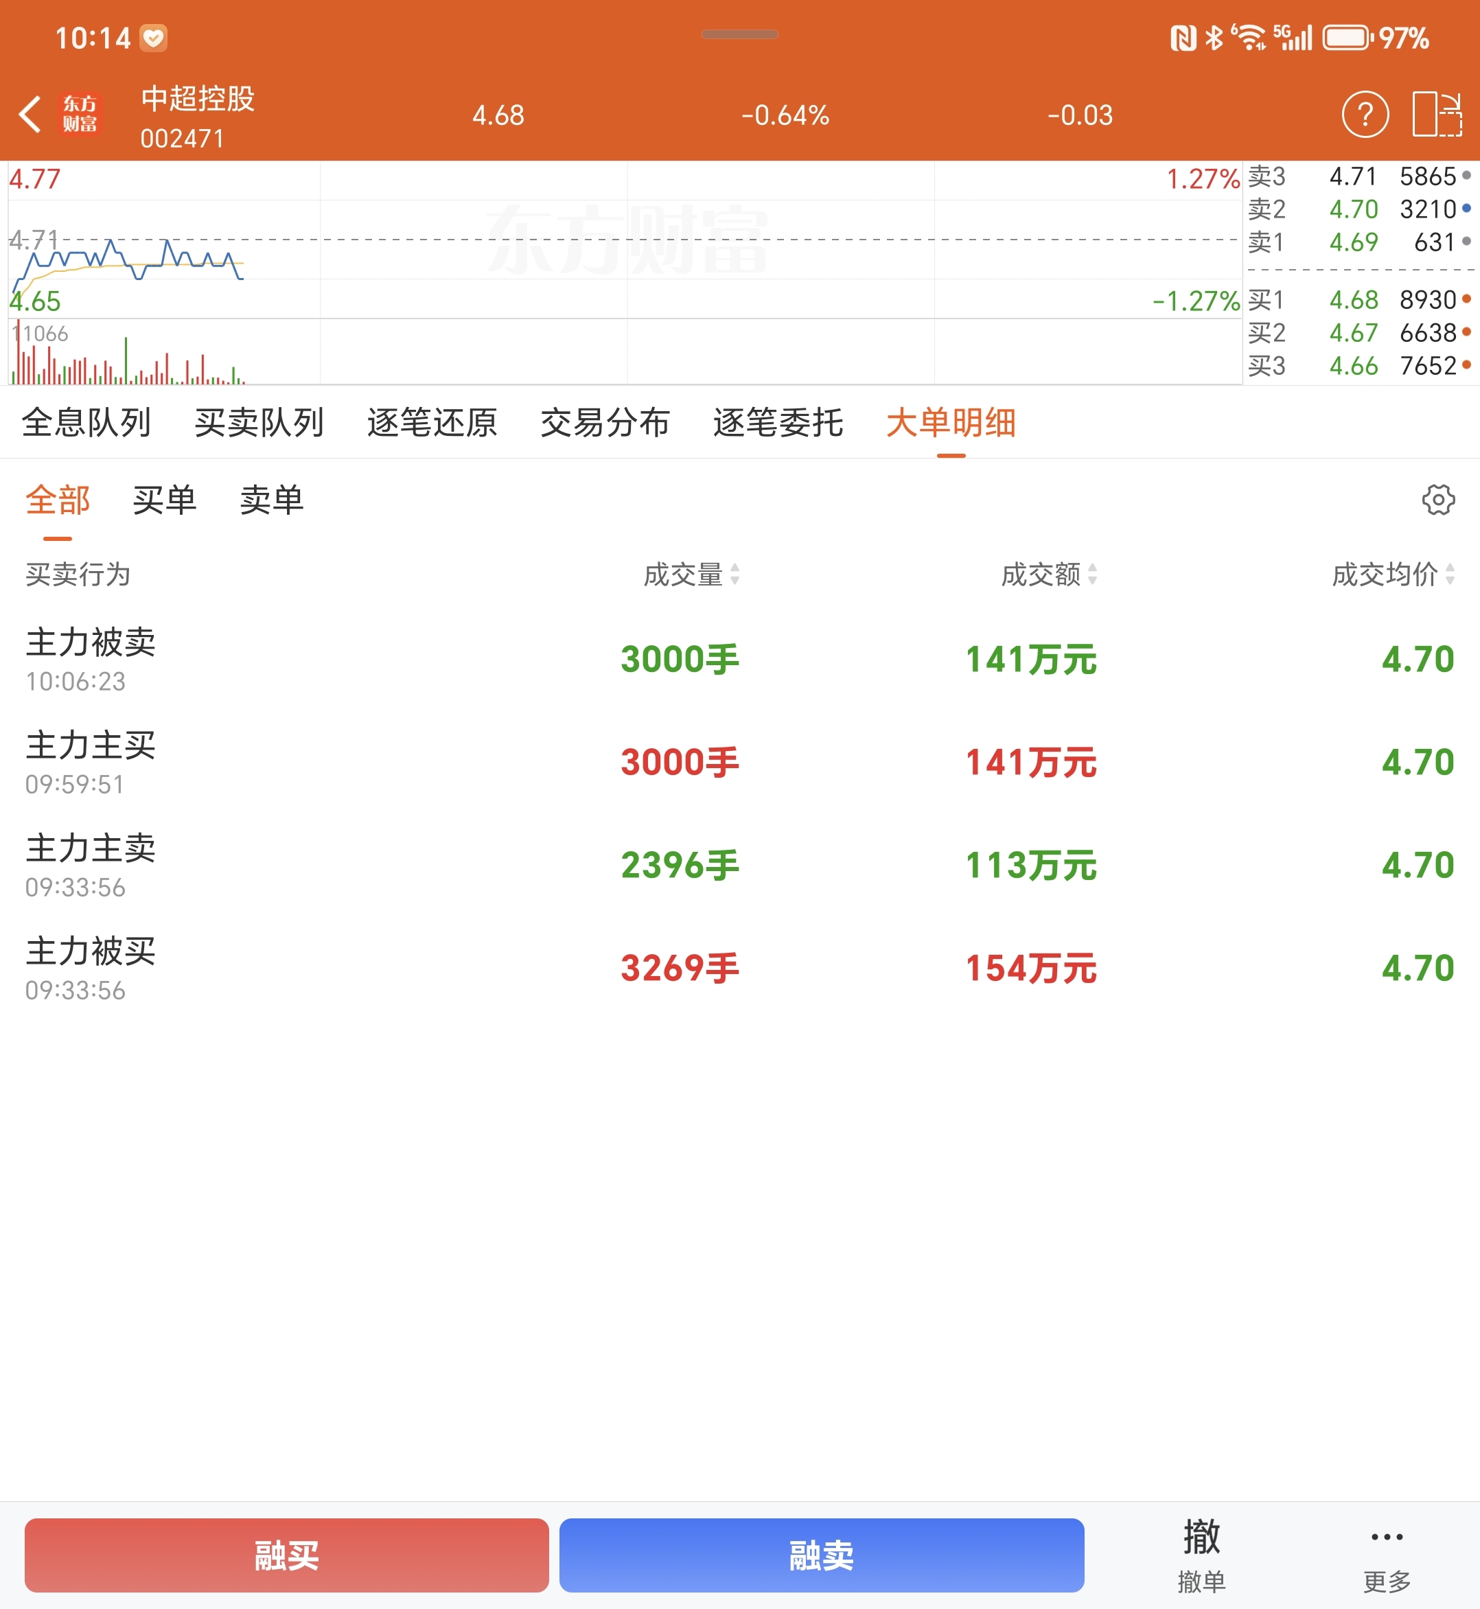Sort the list by 成交均价 column
Image resolution: width=1480 pixels, height=1609 pixels.
point(1393,575)
